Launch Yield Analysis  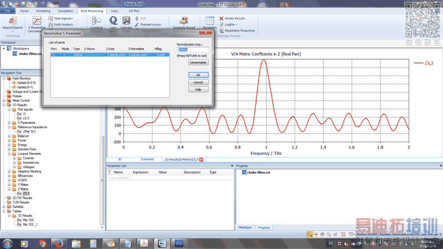pyautogui.click(x=61, y=24)
